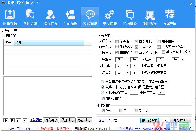Click the 账户类型：收费用户 status text
This screenshot has height=132, width=196.
[x=55, y=129]
